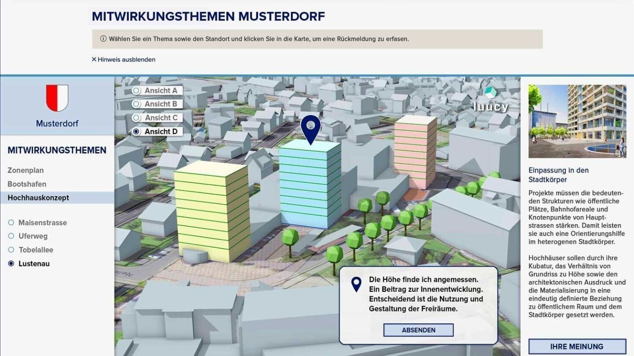The width and height of the screenshot is (634, 356).
Task: Click the info icon in the hint bar
Action: 103,39
